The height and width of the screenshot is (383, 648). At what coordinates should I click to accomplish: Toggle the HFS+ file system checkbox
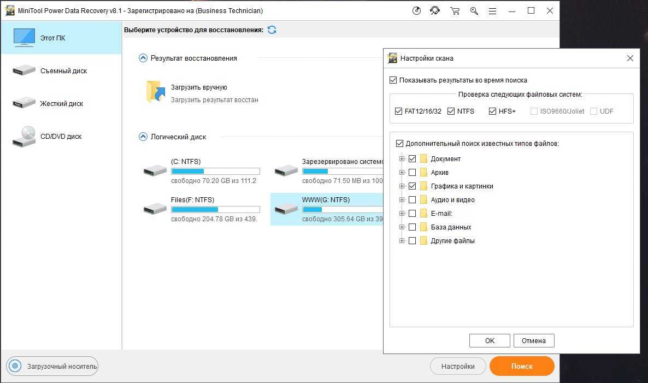[x=492, y=111]
